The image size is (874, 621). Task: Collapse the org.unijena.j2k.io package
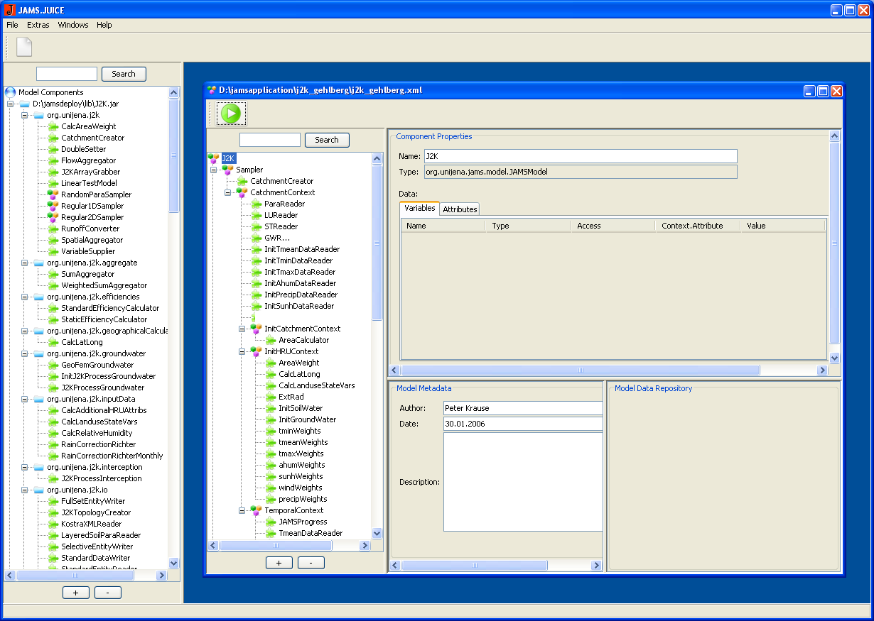pyautogui.click(x=24, y=490)
